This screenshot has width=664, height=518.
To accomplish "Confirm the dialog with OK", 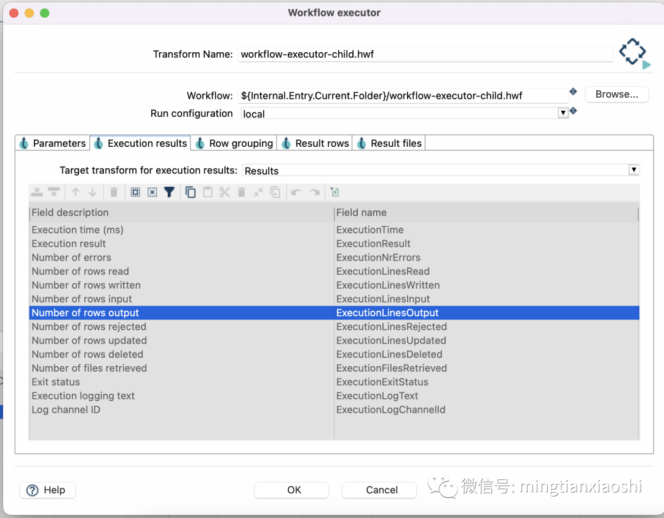I will (x=291, y=490).
